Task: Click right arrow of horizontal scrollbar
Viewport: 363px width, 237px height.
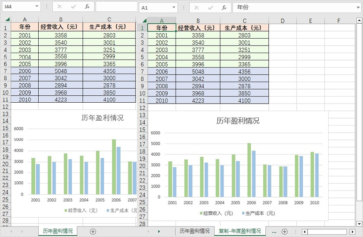Action: [352, 232]
